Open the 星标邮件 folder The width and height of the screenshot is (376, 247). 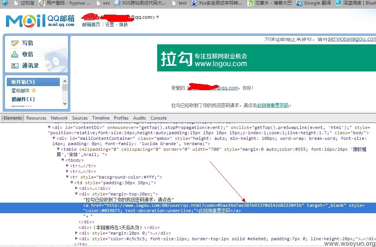coord(20,91)
